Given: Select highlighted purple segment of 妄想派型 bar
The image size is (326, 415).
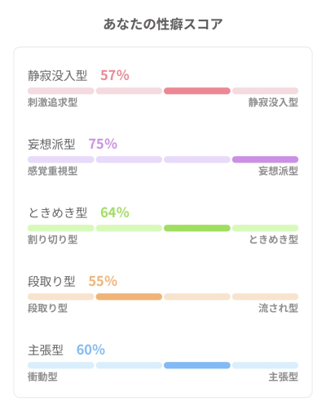Looking at the screenshot, I should pyautogui.click(x=265, y=159).
